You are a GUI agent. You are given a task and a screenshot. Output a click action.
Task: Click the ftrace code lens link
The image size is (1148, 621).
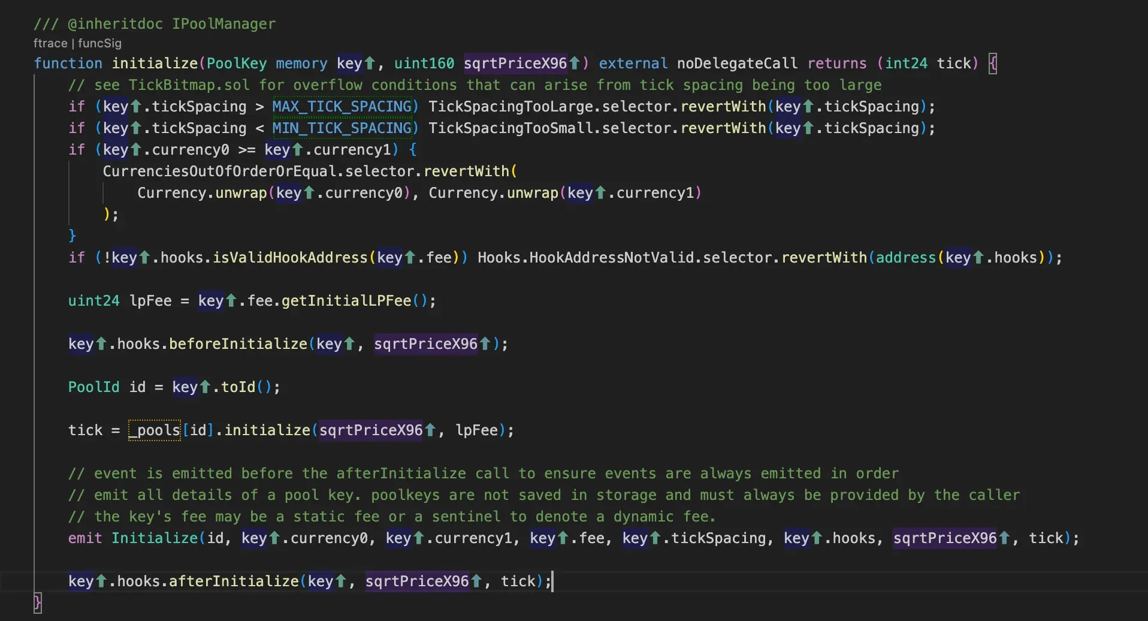[x=50, y=43]
